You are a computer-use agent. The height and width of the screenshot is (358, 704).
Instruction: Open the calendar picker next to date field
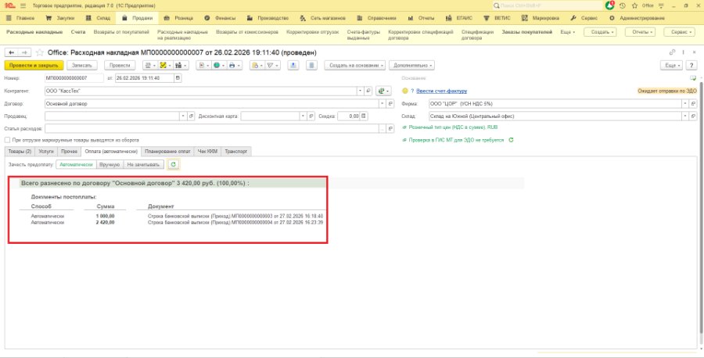(x=178, y=78)
